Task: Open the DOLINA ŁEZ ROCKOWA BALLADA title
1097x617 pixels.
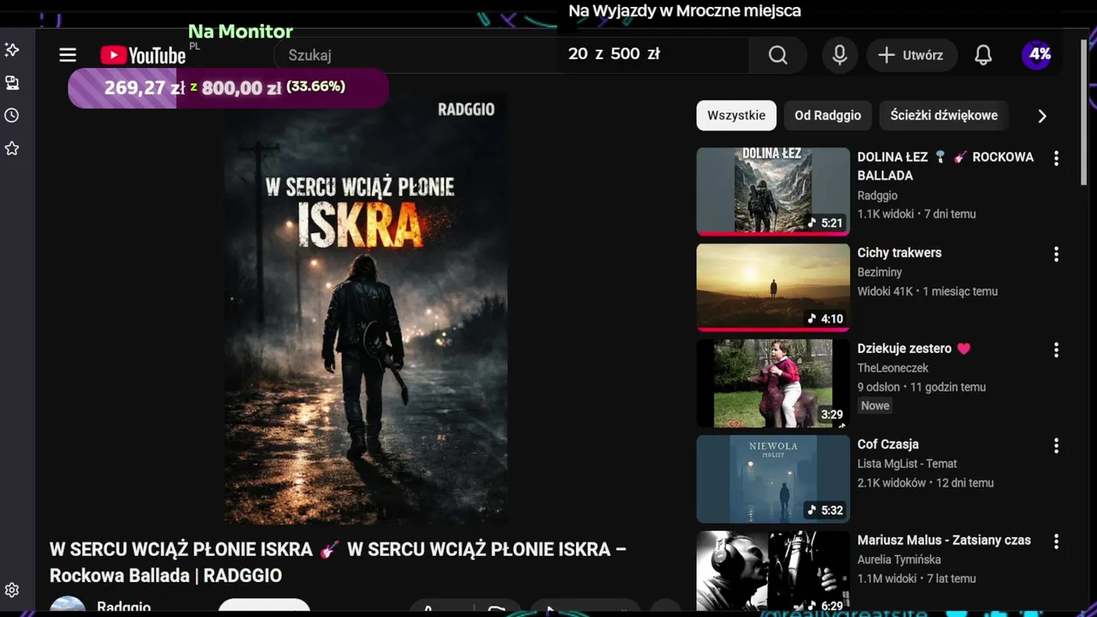Action: (945, 166)
